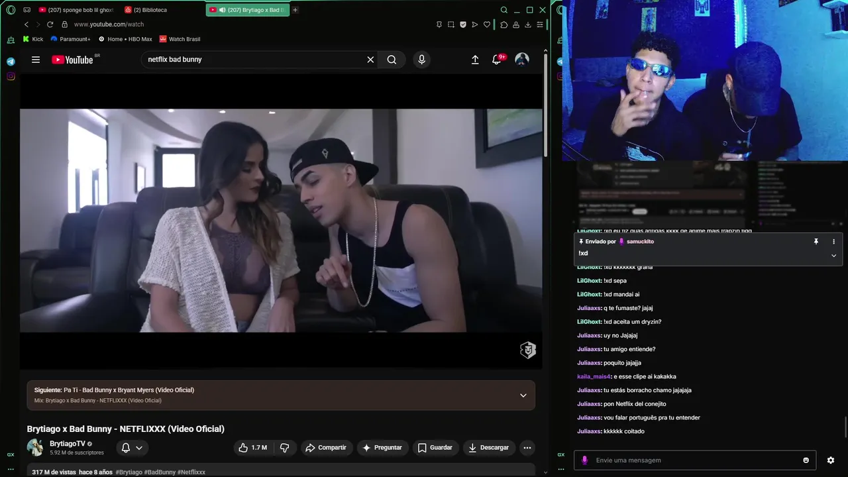Image resolution: width=848 pixels, height=477 pixels.
Task: Open the YouTube account avatar menu
Action: [x=522, y=60]
